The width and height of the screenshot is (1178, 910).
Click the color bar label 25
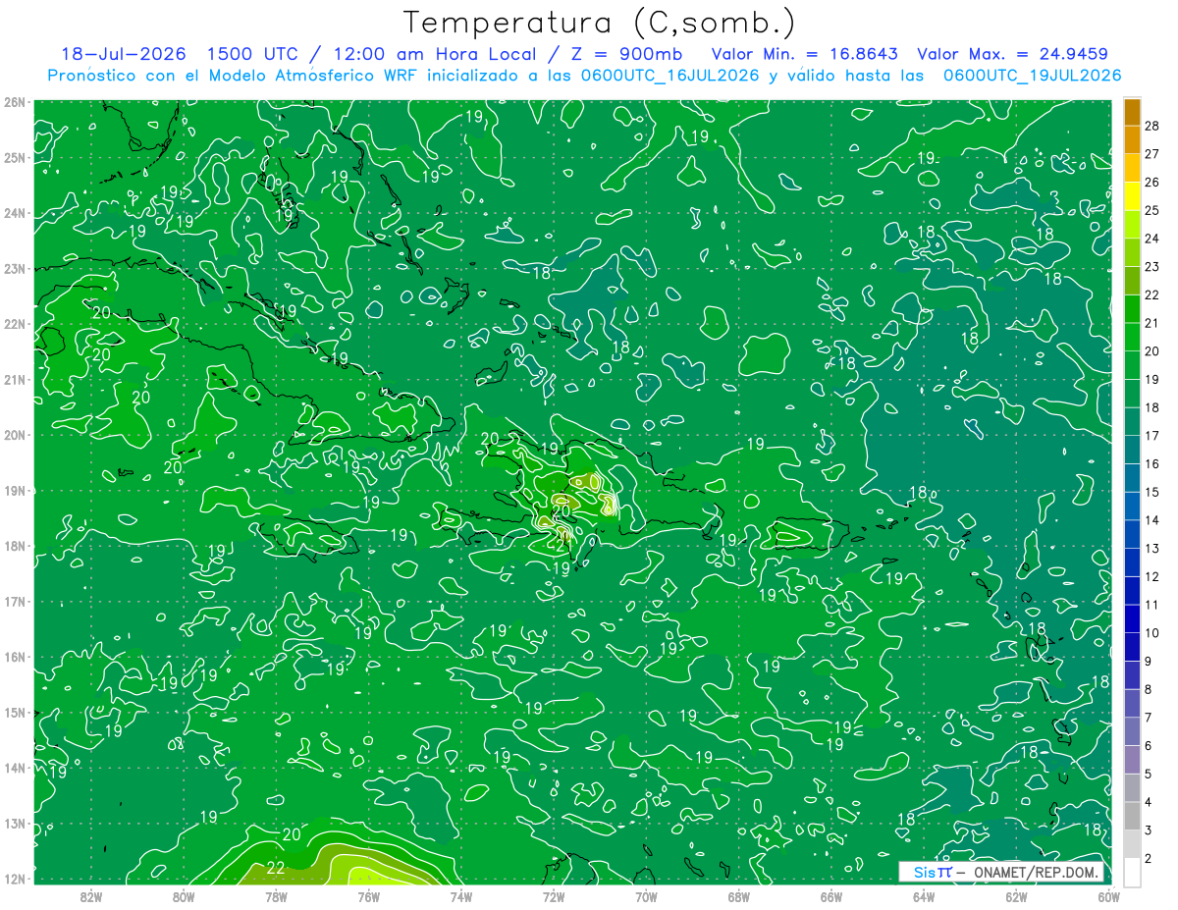coord(1151,210)
